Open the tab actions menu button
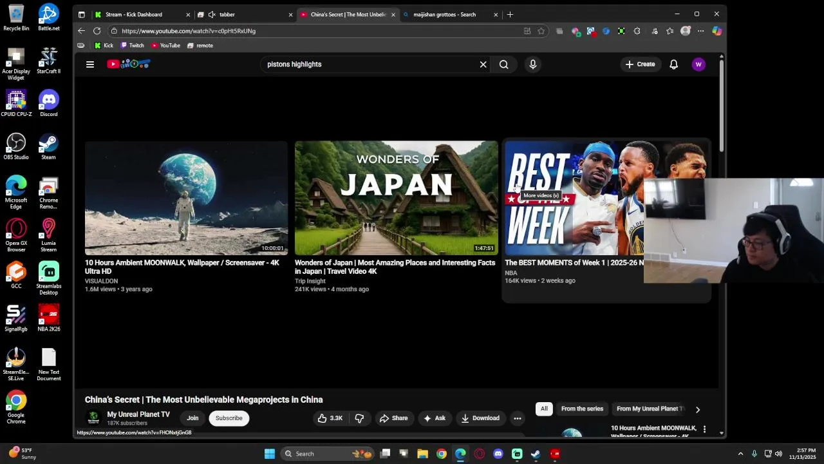 click(81, 14)
